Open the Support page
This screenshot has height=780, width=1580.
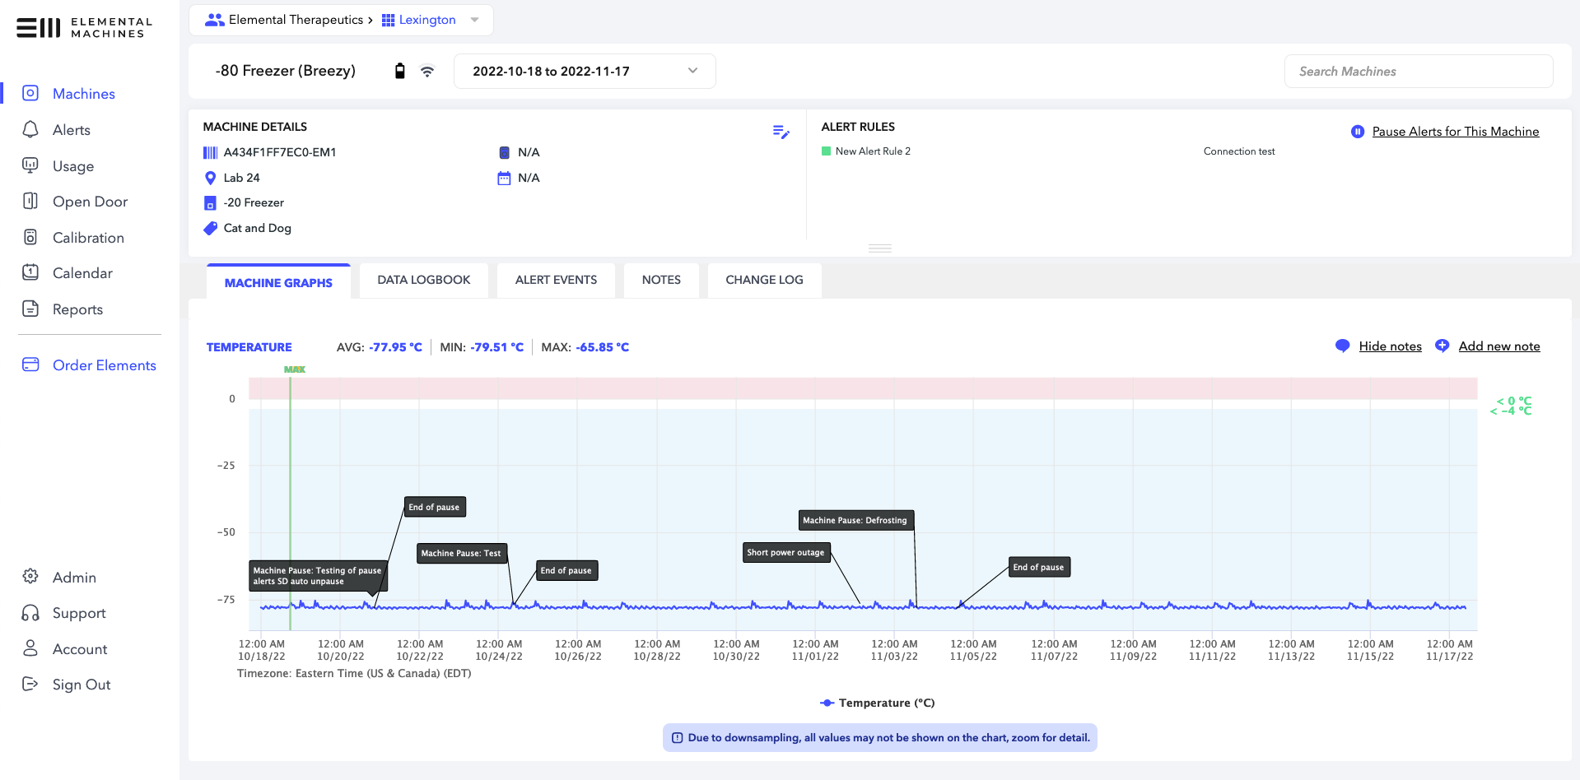click(79, 613)
